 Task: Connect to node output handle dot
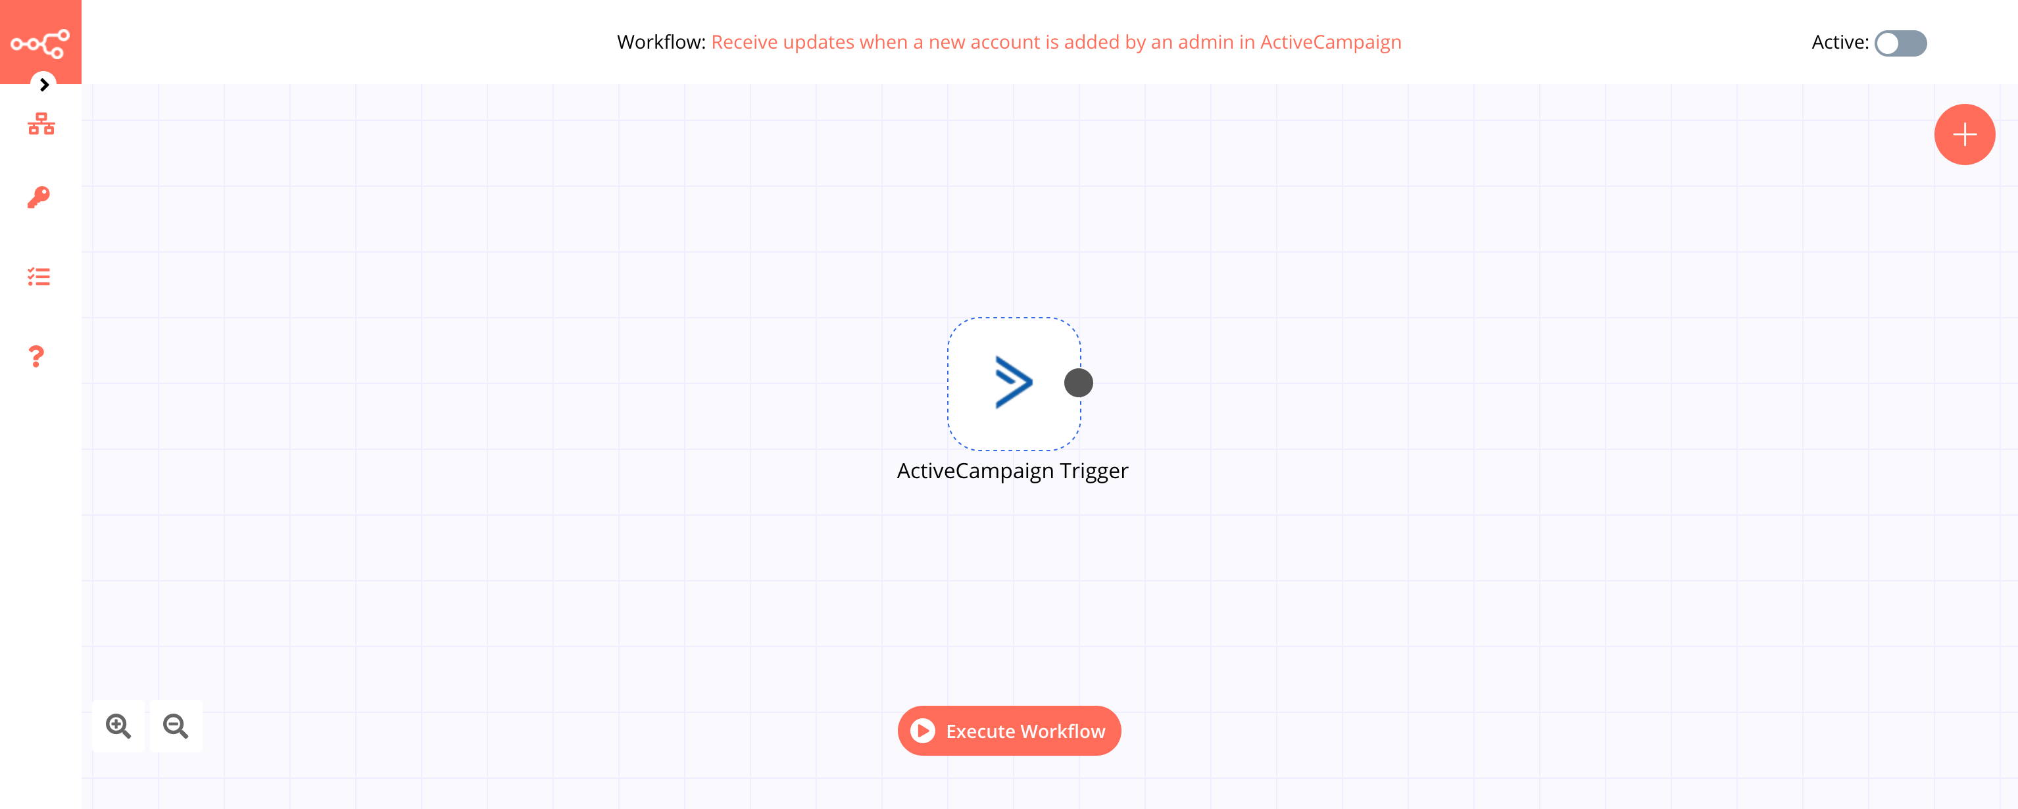[1077, 382]
